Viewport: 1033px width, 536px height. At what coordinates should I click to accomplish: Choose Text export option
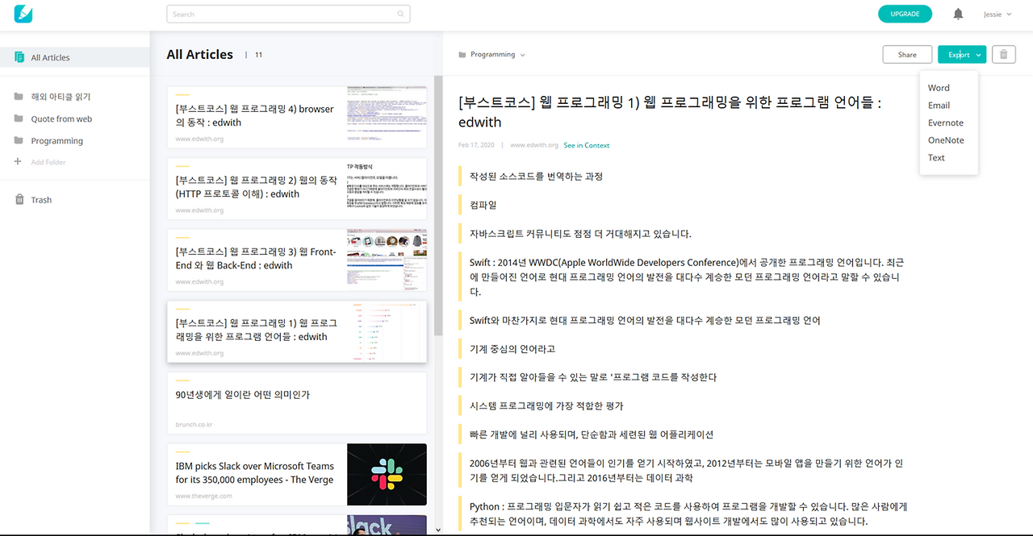[936, 157]
